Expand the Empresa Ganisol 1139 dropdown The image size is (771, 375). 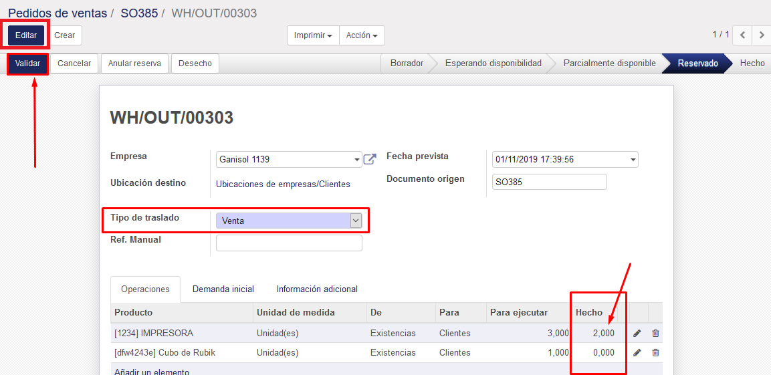[356, 160]
